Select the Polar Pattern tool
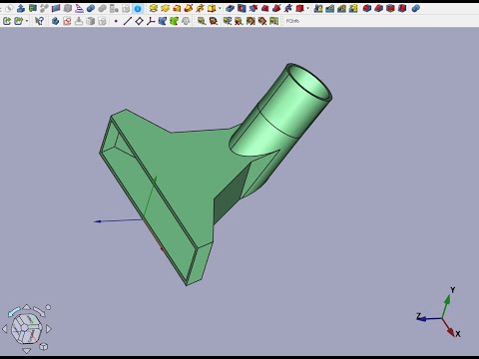Screen dimensions: 479x359 coord(341,8)
